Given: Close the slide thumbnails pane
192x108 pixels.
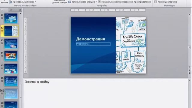Looking at the screenshot, I should [20, 10].
